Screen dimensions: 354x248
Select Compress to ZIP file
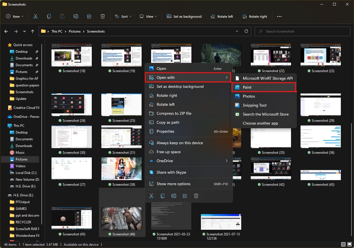(x=189, y=113)
